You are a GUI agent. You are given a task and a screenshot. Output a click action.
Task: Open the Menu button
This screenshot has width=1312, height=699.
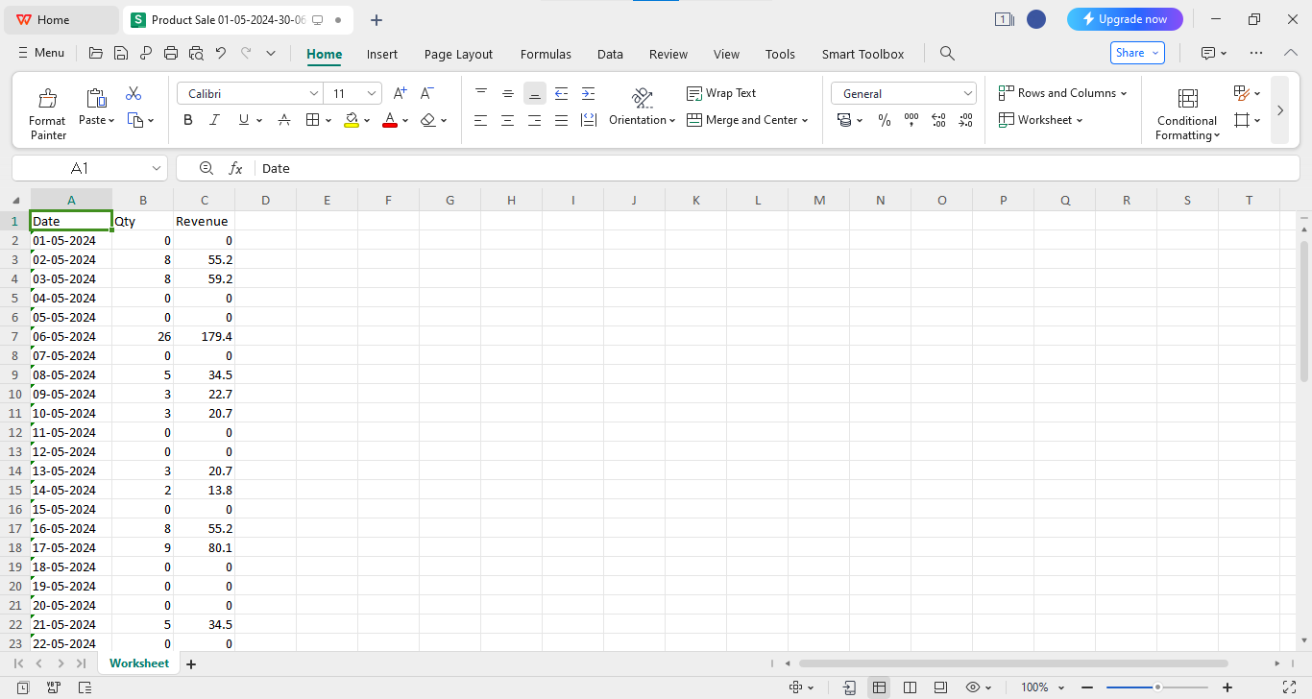pos(40,53)
